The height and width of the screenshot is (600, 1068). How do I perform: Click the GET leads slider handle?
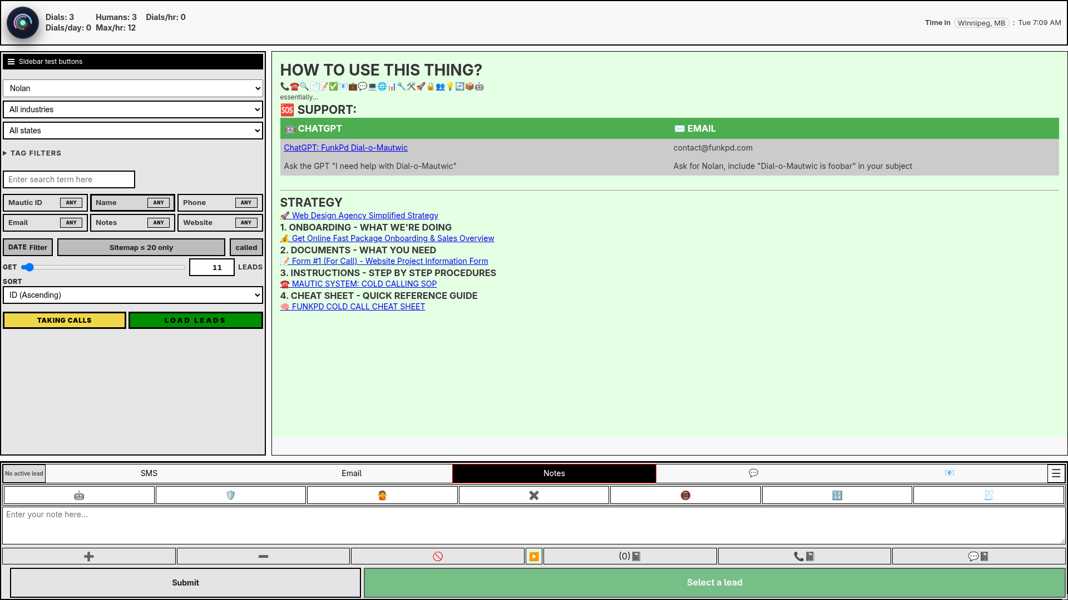(x=28, y=267)
